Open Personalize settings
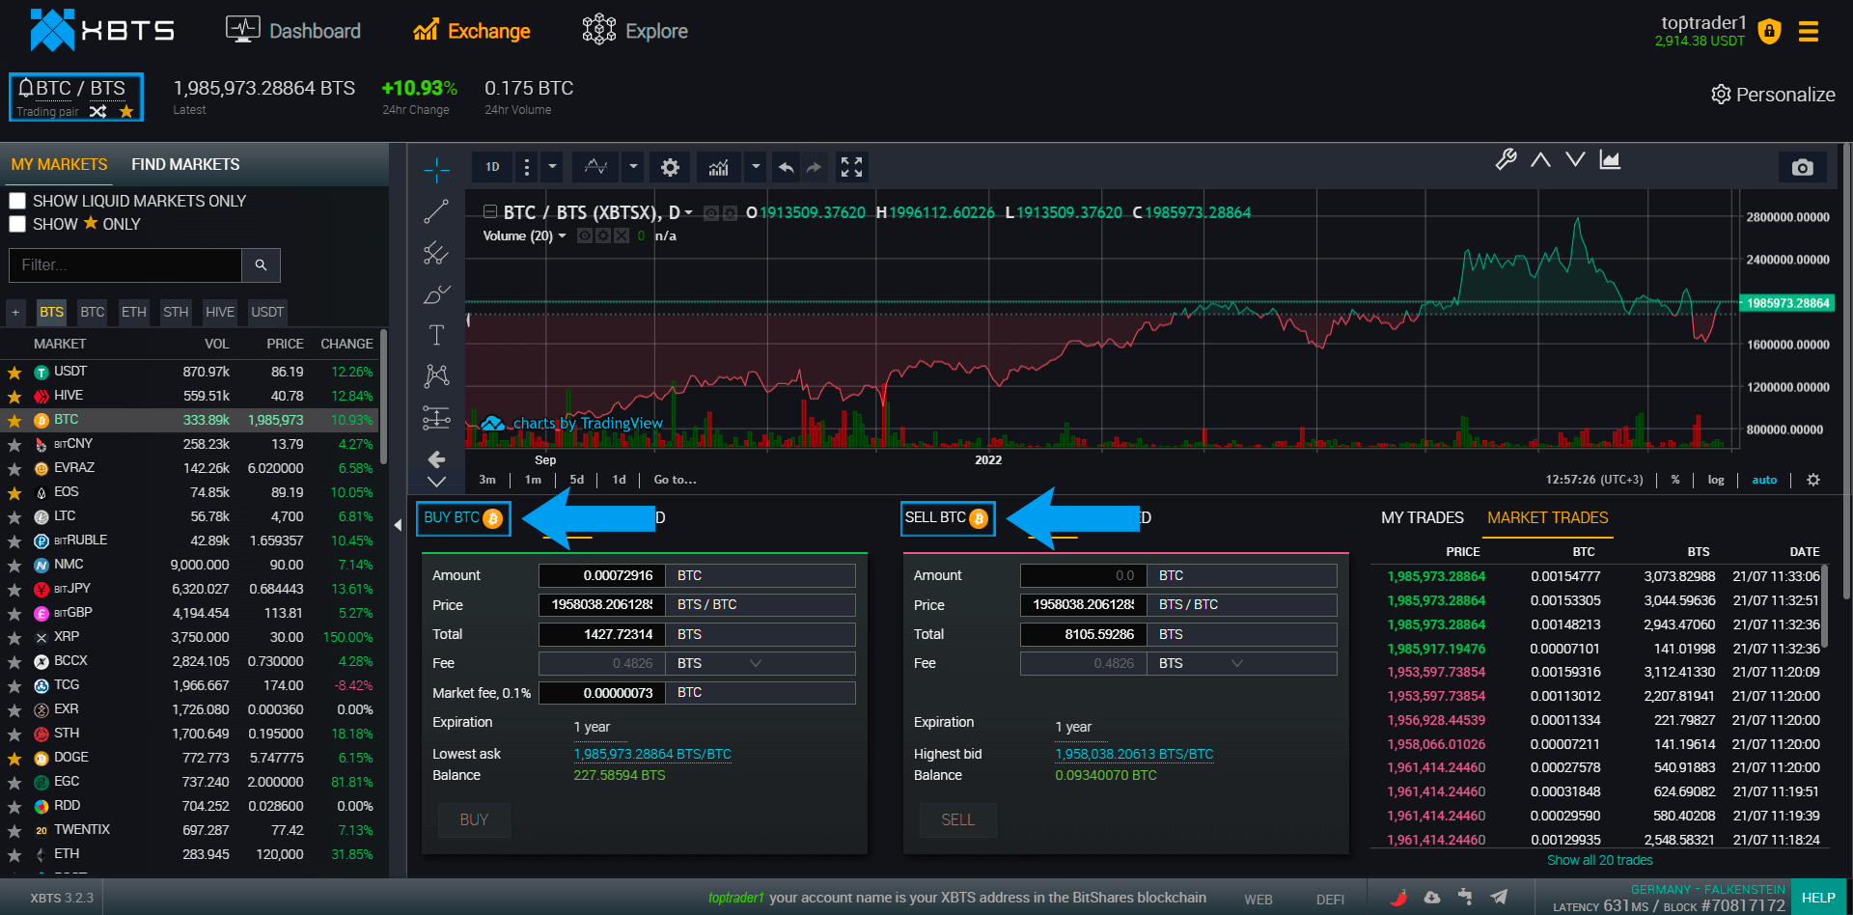1853x915 pixels. click(x=1773, y=95)
